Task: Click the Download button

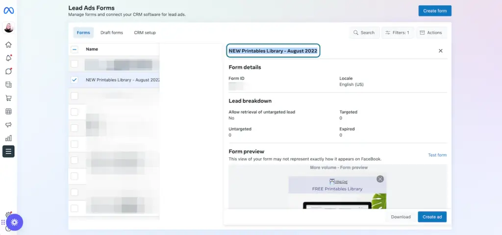Action: tap(401, 217)
